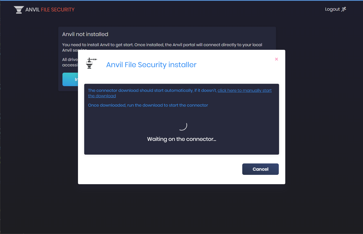Click the running person logout icon
The width and height of the screenshot is (363, 234).
point(344,9)
